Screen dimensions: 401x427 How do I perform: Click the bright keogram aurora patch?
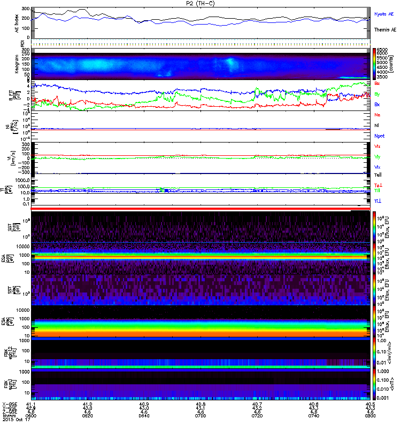tap(231, 64)
